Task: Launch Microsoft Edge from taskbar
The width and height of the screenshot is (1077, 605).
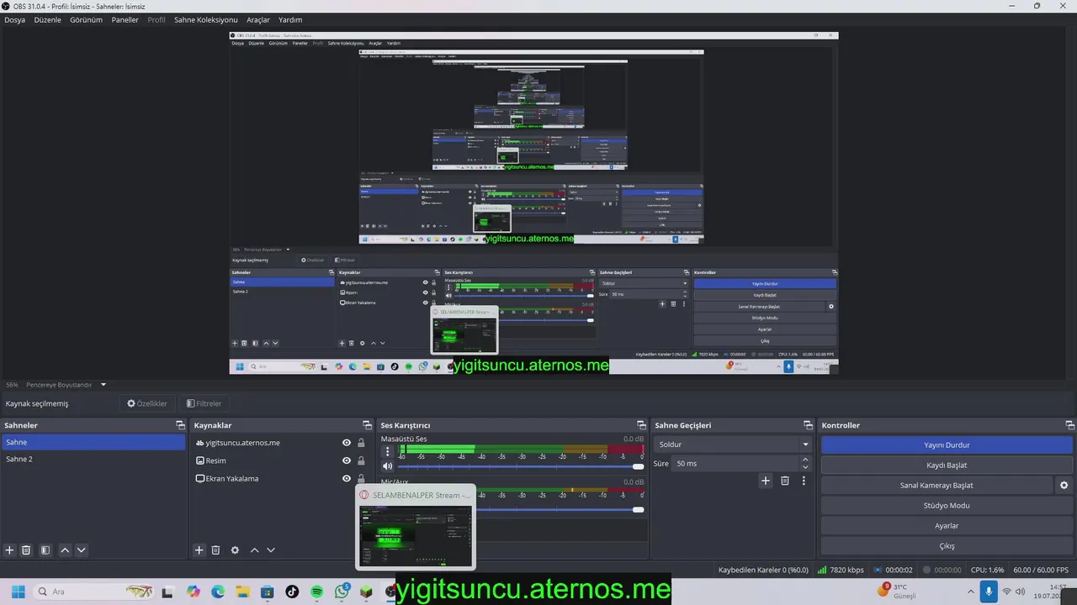Action: (x=218, y=592)
